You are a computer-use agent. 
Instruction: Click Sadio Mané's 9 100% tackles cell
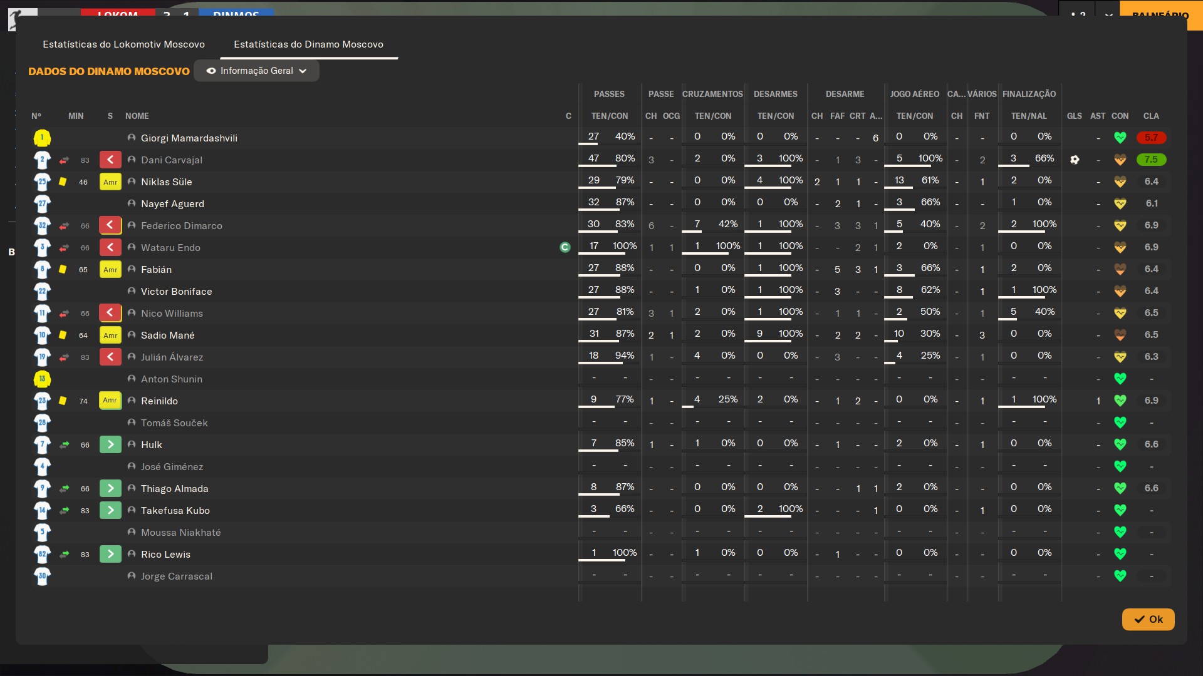pyautogui.click(x=776, y=335)
